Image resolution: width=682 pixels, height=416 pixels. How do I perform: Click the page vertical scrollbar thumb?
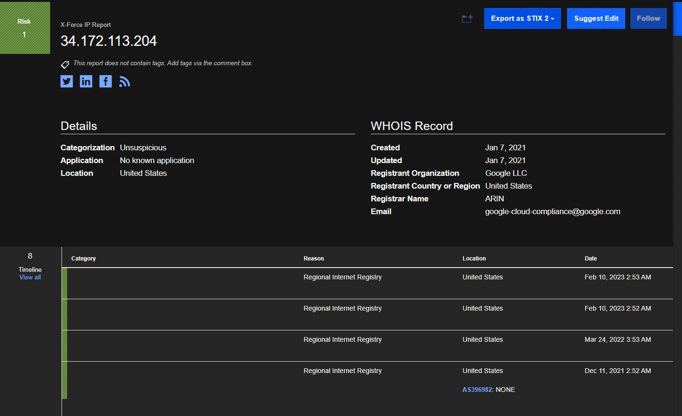click(x=677, y=18)
